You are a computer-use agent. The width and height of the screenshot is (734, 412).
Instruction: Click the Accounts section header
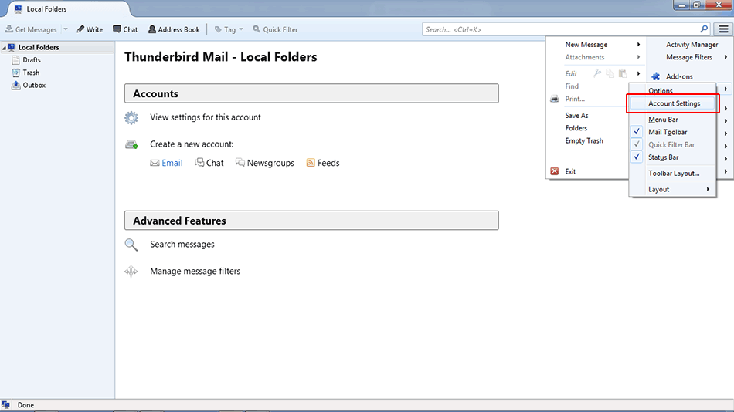pos(311,93)
